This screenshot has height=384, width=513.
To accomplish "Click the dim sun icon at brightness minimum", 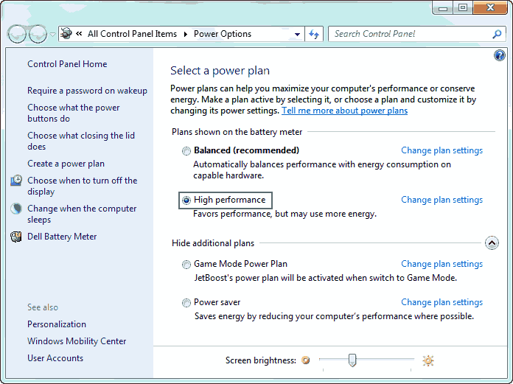I will pos(305,360).
